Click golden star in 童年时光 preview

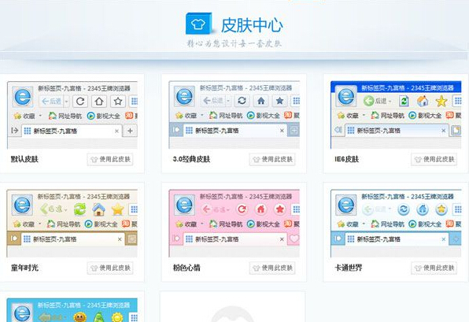[x=117, y=209]
